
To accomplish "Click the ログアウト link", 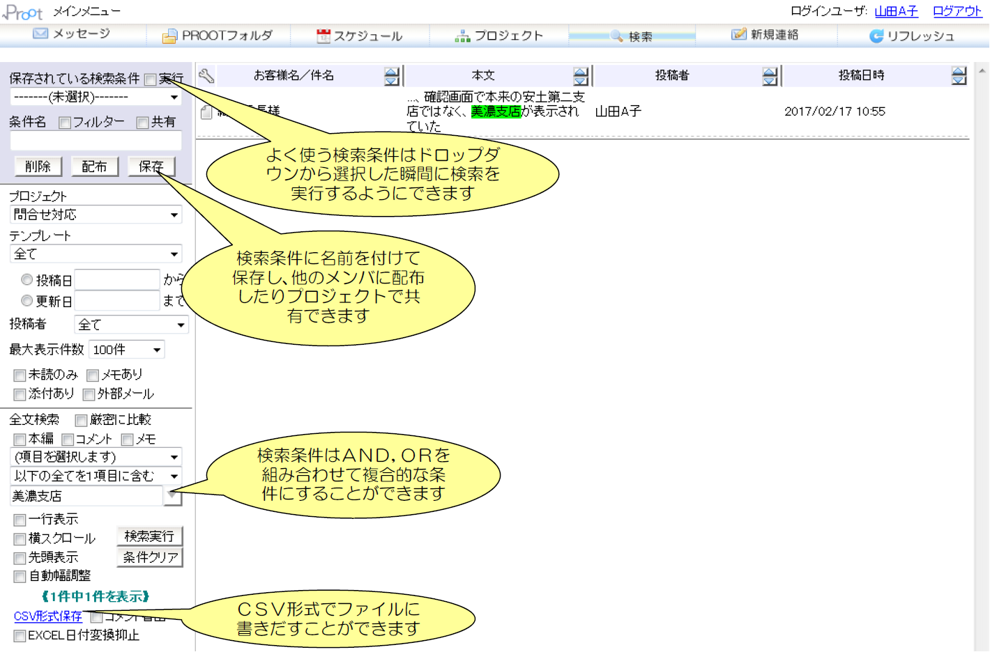I will tap(957, 11).
